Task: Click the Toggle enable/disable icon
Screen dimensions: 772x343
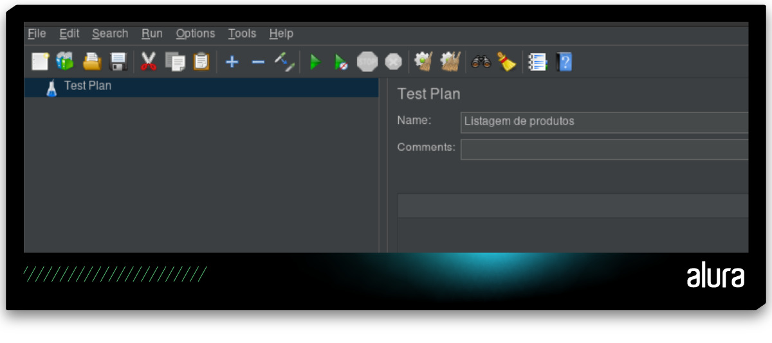Action: (x=284, y=62)
